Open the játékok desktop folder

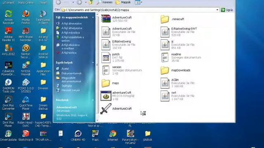click(148, 136)
